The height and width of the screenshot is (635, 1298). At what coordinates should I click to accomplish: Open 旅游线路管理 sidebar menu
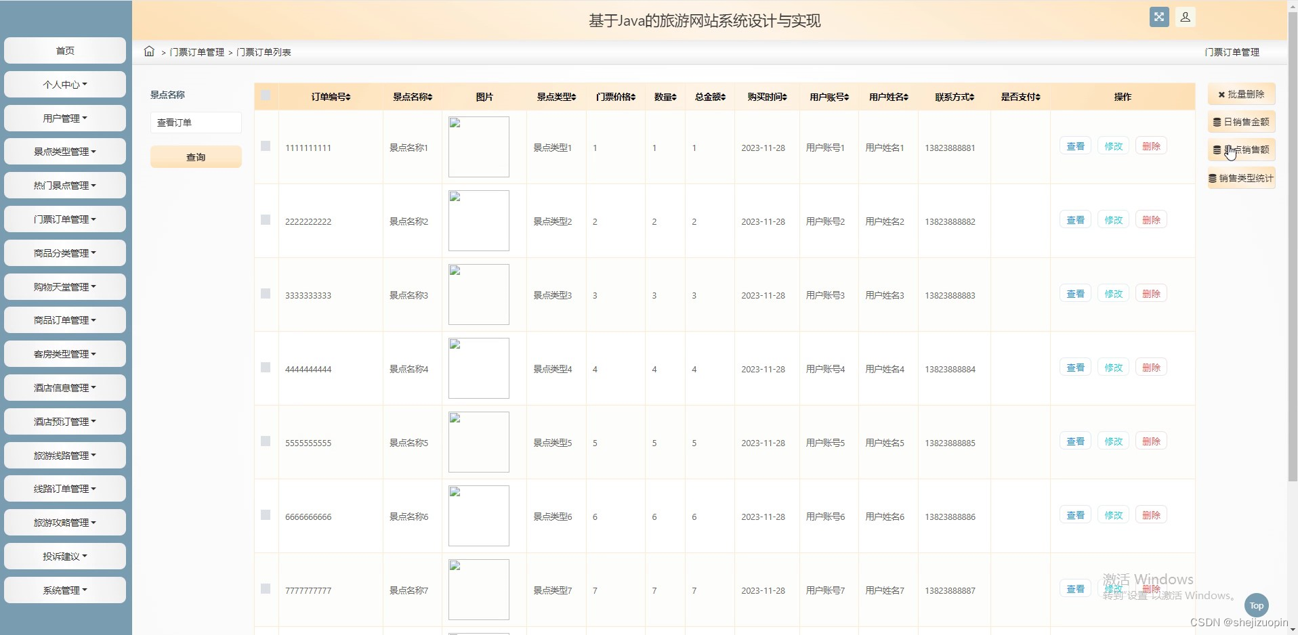tap(65, 456)
